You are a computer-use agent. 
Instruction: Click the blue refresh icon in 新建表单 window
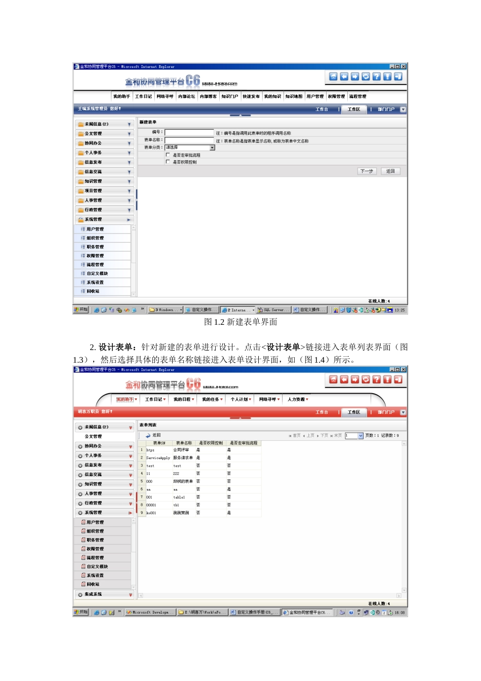[366, 77]
